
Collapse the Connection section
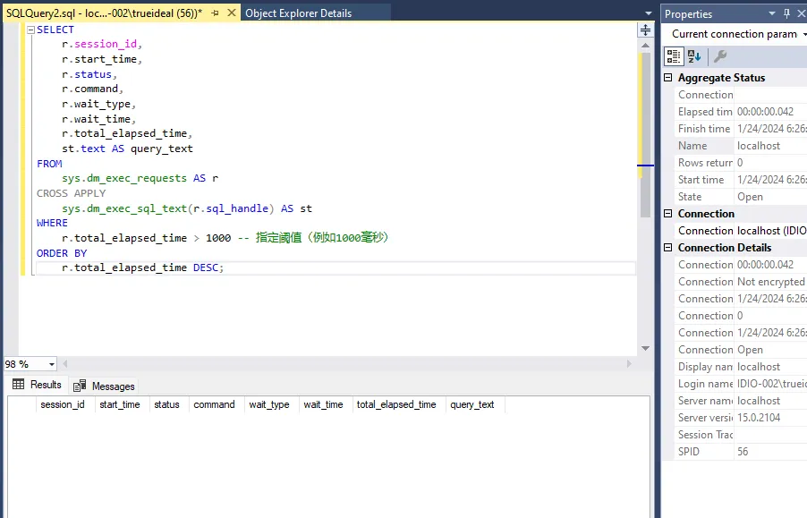tap(668, 214)
